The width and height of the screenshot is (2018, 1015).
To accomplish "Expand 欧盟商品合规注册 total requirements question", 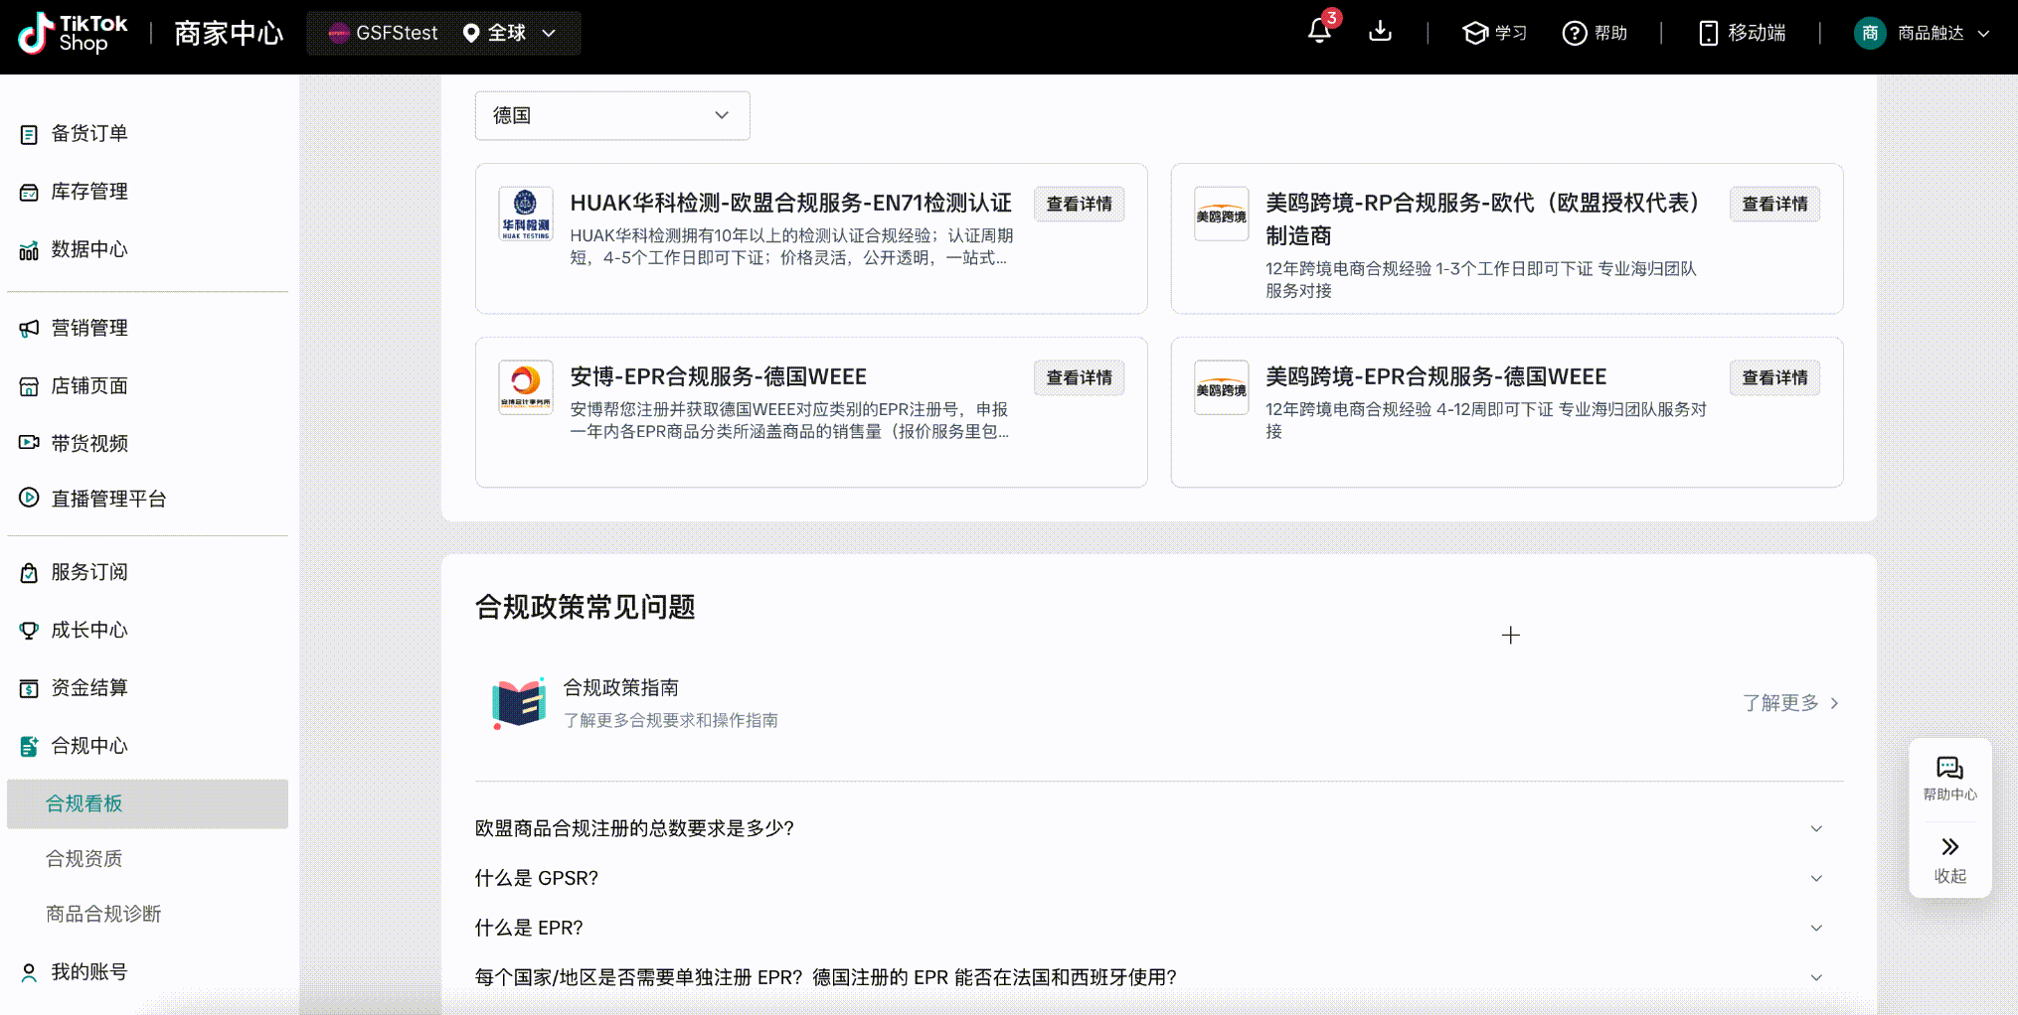I will pyautogui.click(x=1815, y=828).
